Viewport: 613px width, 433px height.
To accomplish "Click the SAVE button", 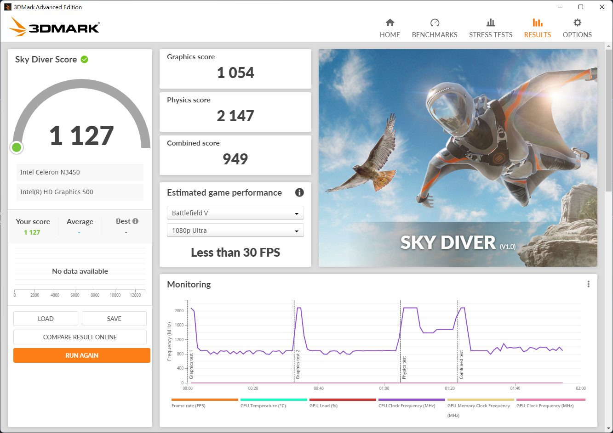I will [x=114, y=319].
